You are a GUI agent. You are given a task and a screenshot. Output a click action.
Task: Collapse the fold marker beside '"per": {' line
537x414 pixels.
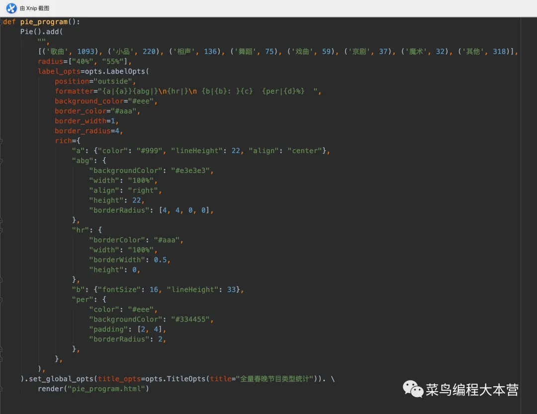tap(1, 300)
